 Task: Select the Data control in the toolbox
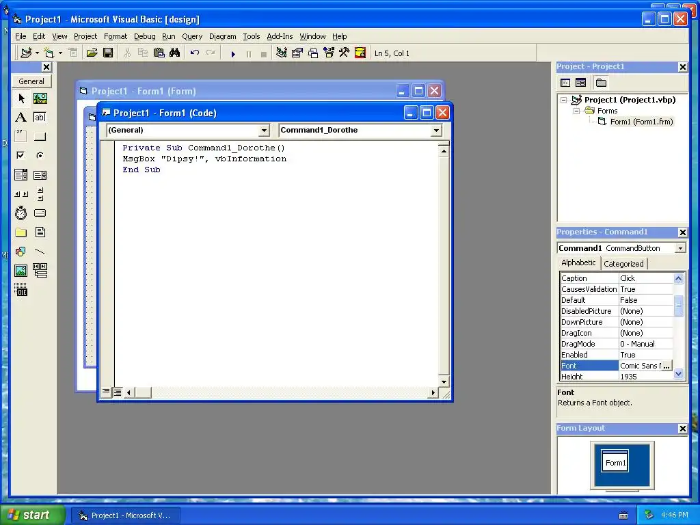[x=40, y=271]
